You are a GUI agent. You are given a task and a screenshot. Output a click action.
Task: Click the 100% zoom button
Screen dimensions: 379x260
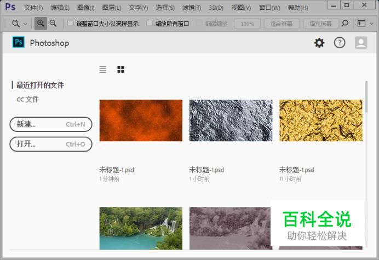point(247,24)
